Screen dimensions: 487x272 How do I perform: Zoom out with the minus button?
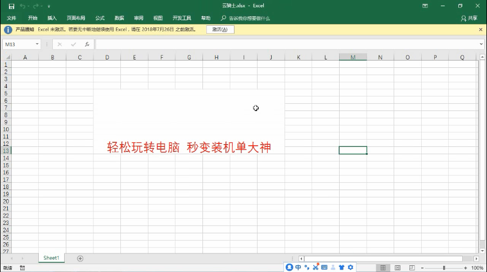[x=422, y=268]
